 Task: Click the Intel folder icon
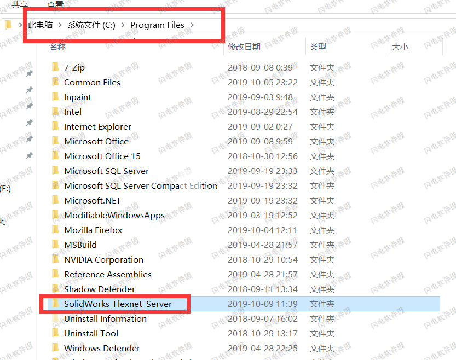coord(55,112)
